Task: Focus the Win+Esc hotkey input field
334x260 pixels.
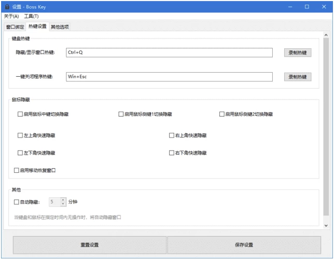Action: coord(169,77)
